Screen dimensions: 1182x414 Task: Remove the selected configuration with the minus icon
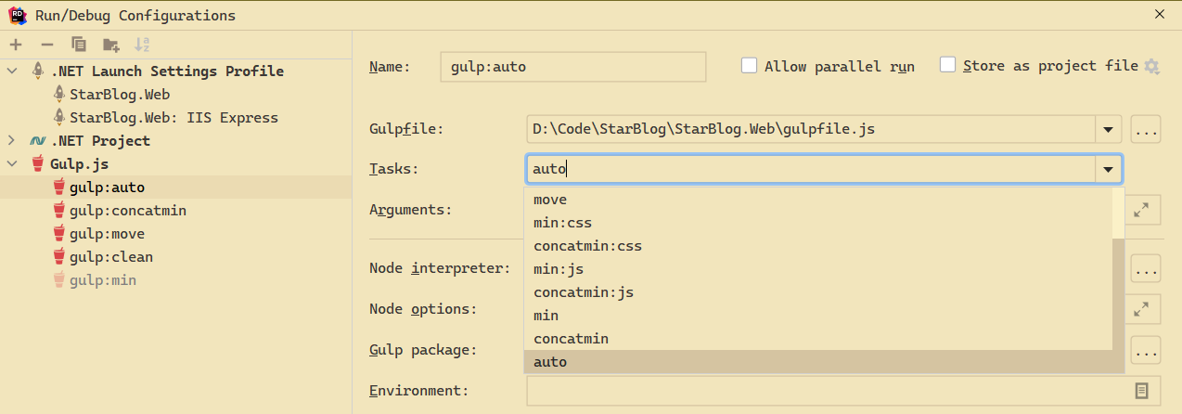(x=46, y=45)
